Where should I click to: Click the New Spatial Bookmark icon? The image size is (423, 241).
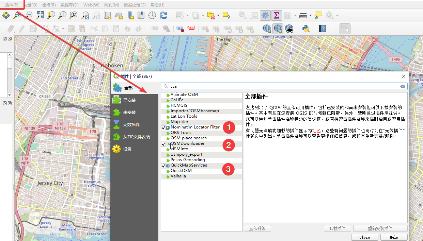click(131, 15)
